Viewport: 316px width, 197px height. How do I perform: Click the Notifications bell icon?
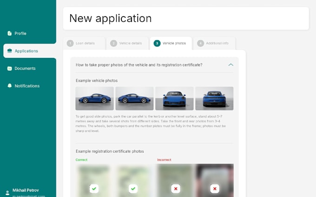(9, 86)
